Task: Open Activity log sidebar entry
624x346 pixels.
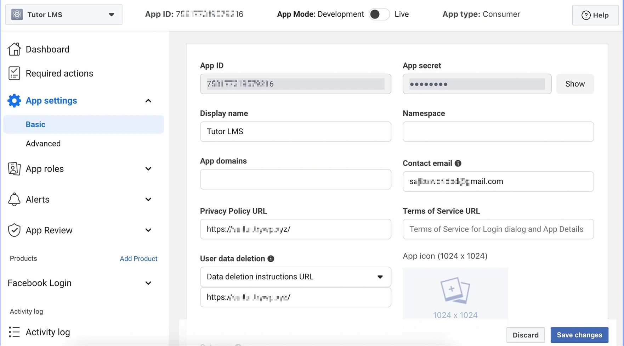Action: coord(48,332)
